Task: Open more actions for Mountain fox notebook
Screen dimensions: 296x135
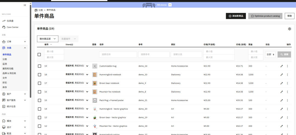Action: 287,92
